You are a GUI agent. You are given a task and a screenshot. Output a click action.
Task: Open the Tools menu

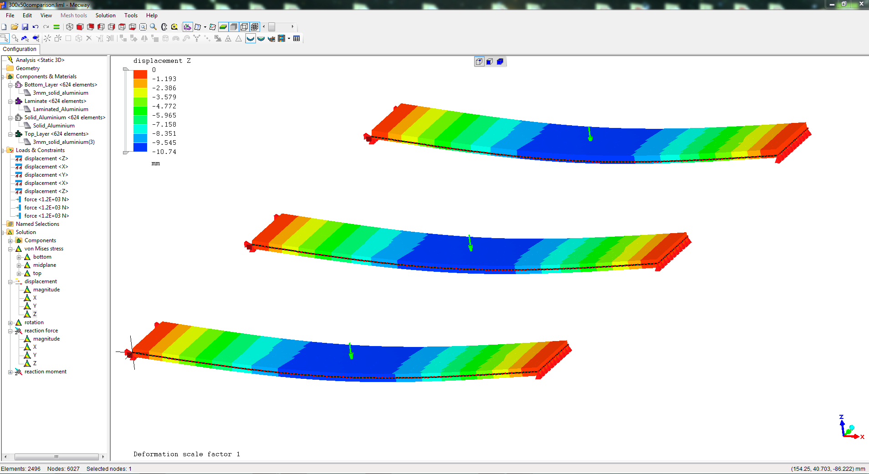click(131, 15)
